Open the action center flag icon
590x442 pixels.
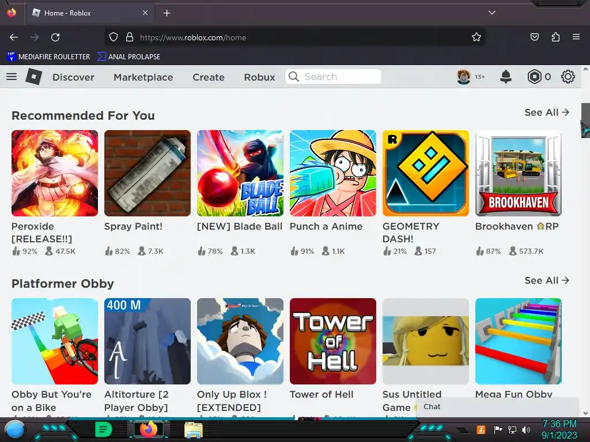[x=498, y=429]
